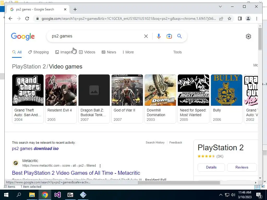Switch to Videos results
Viewport: 267px width, 200px height.
pyautogui.click(x=87, y=52)
